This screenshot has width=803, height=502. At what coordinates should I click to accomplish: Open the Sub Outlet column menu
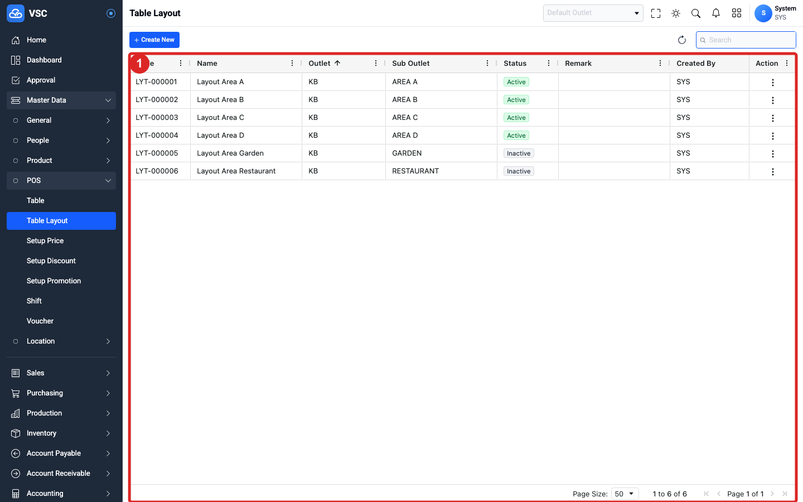point(487,64)
